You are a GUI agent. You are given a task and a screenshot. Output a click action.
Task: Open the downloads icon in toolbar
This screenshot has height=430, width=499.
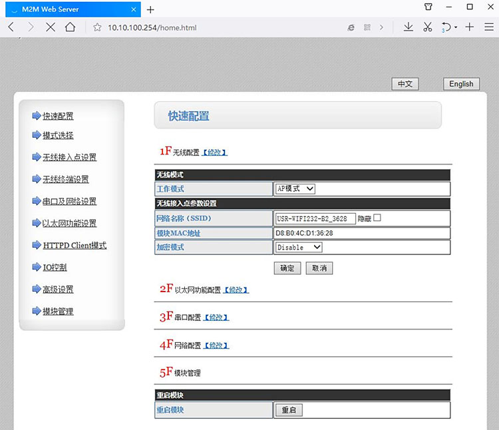[409, 27]
